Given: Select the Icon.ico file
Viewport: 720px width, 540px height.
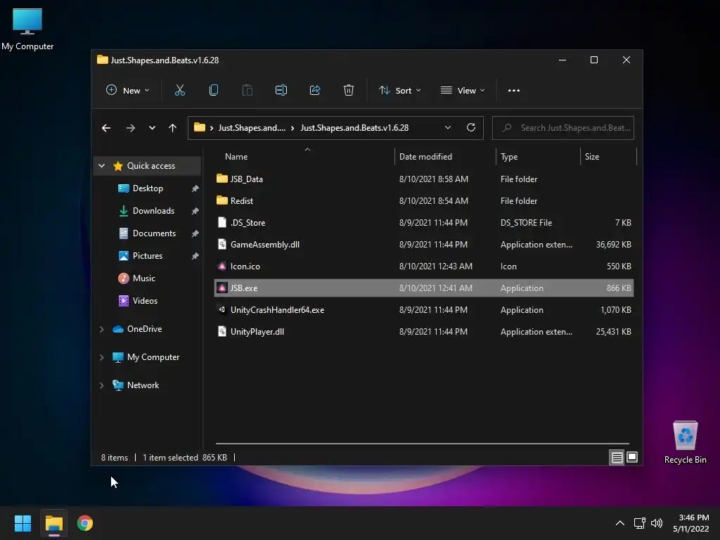Looking at the screenshot, I should tap(424, 266).
